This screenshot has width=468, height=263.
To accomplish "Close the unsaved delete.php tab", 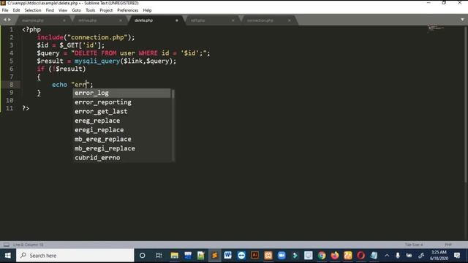I will click(x=177, y=20).
